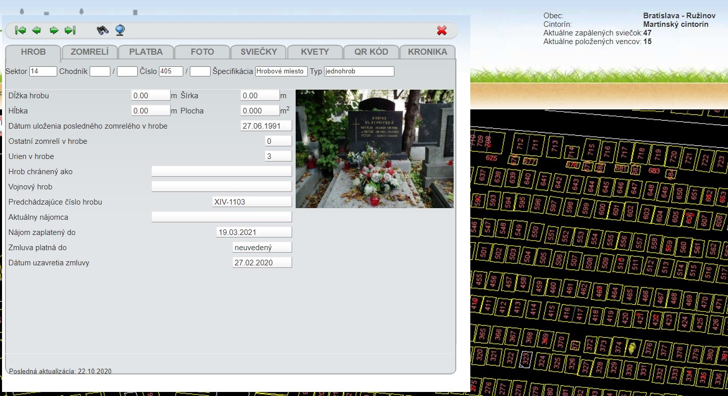
Task: Switch to the KRONIKA tab
Action: point(427,52)
